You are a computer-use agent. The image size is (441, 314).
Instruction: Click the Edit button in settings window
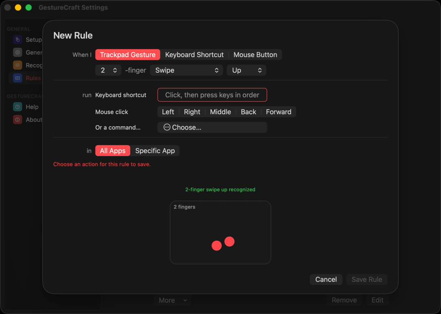pos(377,300)
